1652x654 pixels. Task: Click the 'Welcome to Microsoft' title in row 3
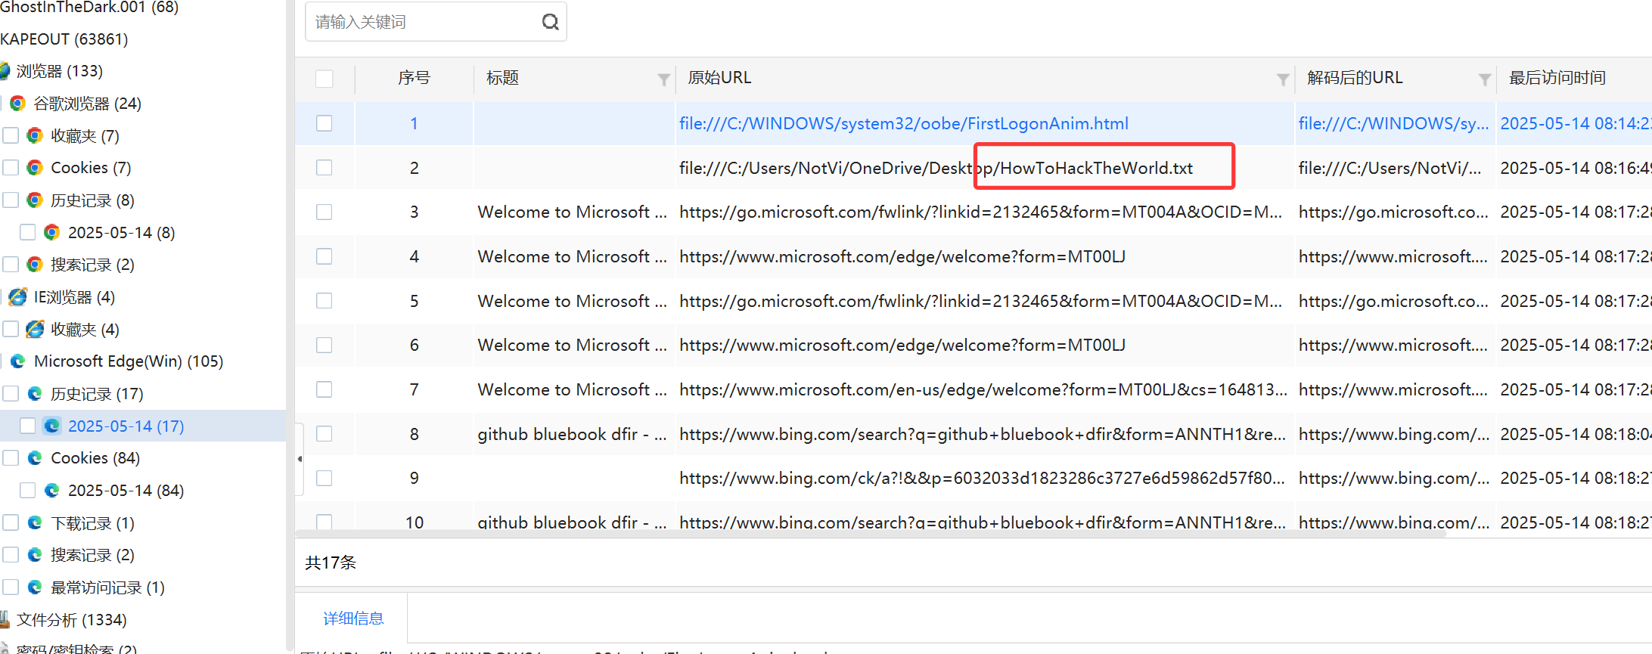click(x=572, y=212)
